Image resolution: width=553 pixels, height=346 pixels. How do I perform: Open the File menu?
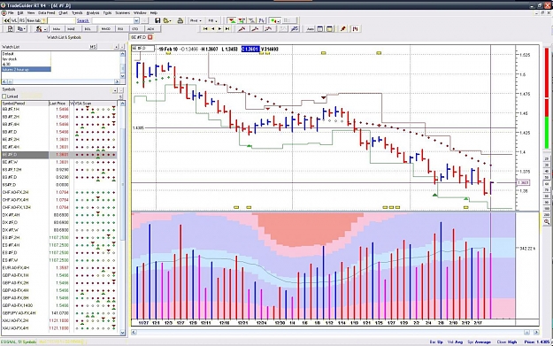coord(11,13)
